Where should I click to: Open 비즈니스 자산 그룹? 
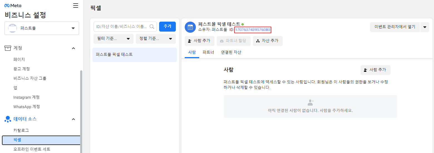(x=30, y=78)
